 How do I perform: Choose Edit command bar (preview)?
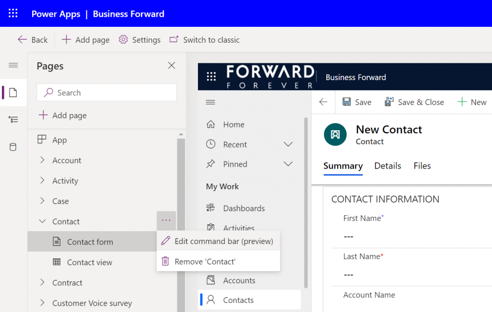click(x=219, y=241)
